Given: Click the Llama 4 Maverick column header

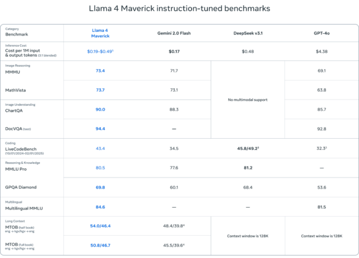Looking at the screenshot, I should tap(100, 33).
